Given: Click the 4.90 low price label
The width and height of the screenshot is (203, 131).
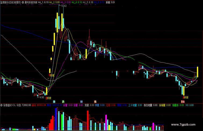Looking at the screenshot, I should pos(42,97).
